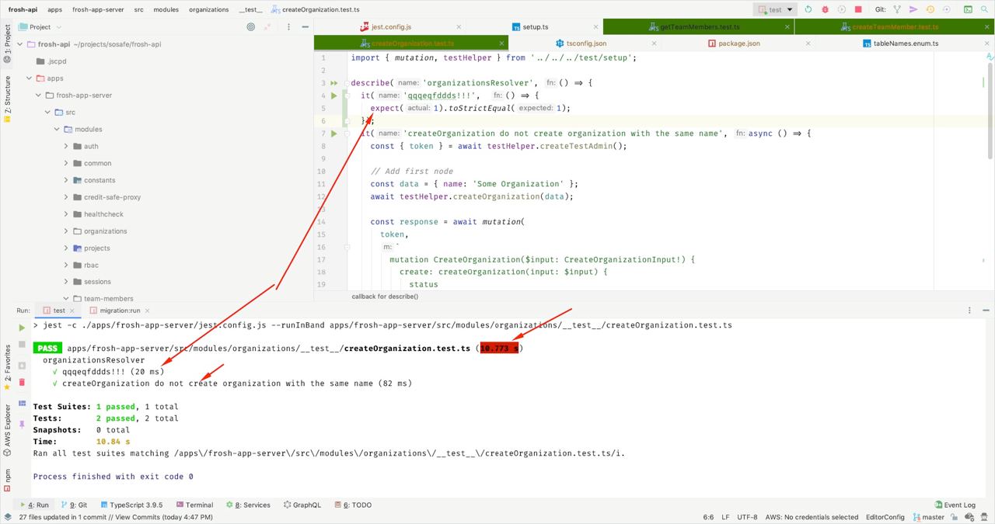Hide the Project tool window

[304, 26]
